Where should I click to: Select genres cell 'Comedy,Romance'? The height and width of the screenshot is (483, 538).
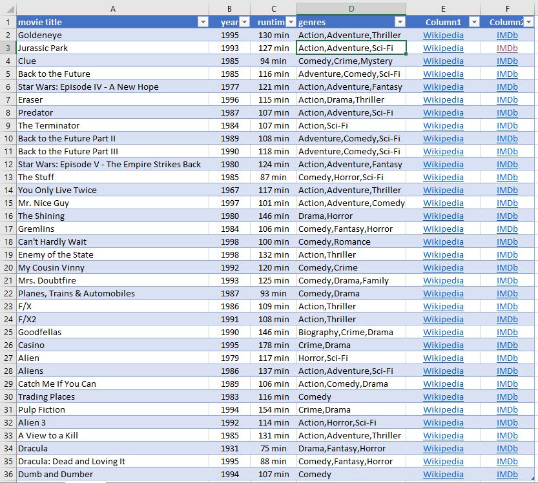(351, 242)
